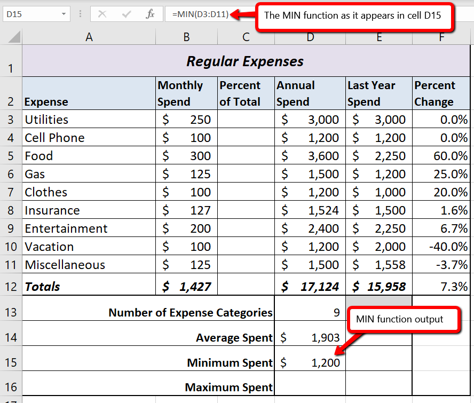This screenshot has height=403, width=474.
Task: Select row 12 header
Action: click(11, 287)
